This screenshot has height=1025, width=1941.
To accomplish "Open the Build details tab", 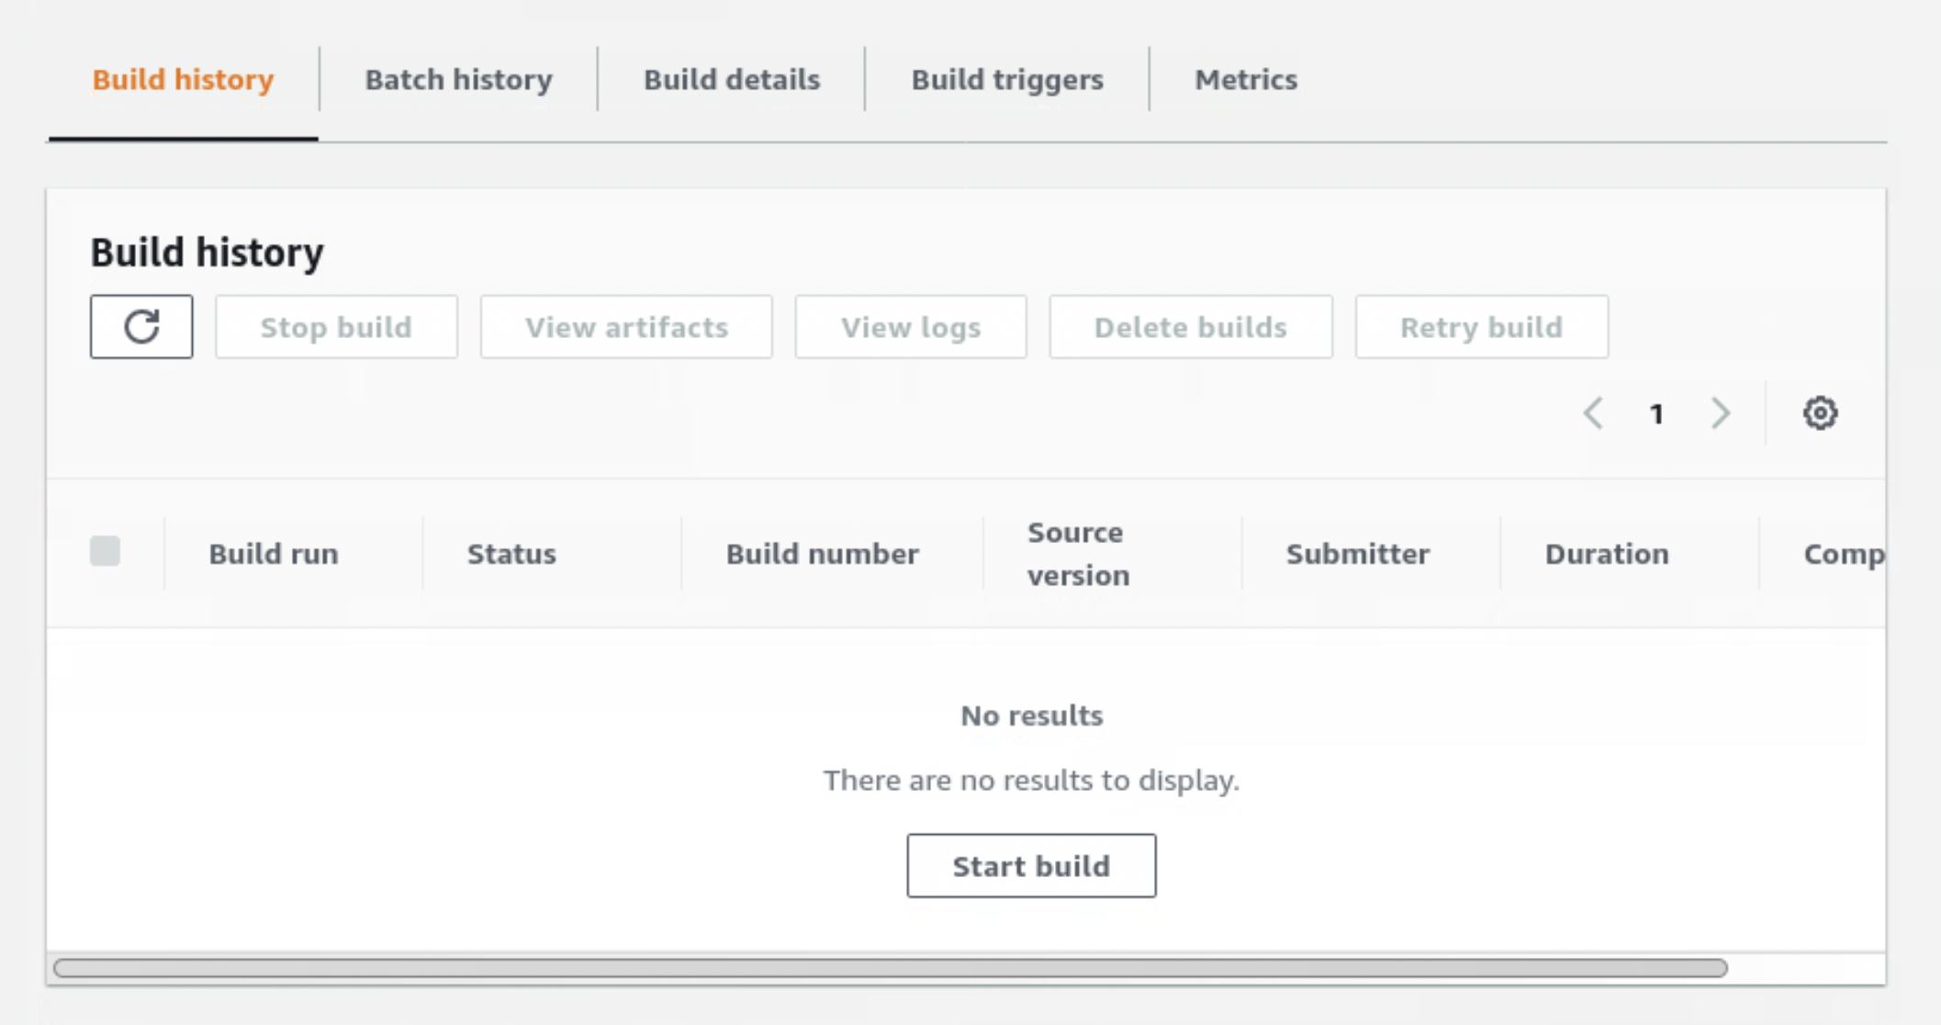I will pyautogui.click(x=731, y=80).
